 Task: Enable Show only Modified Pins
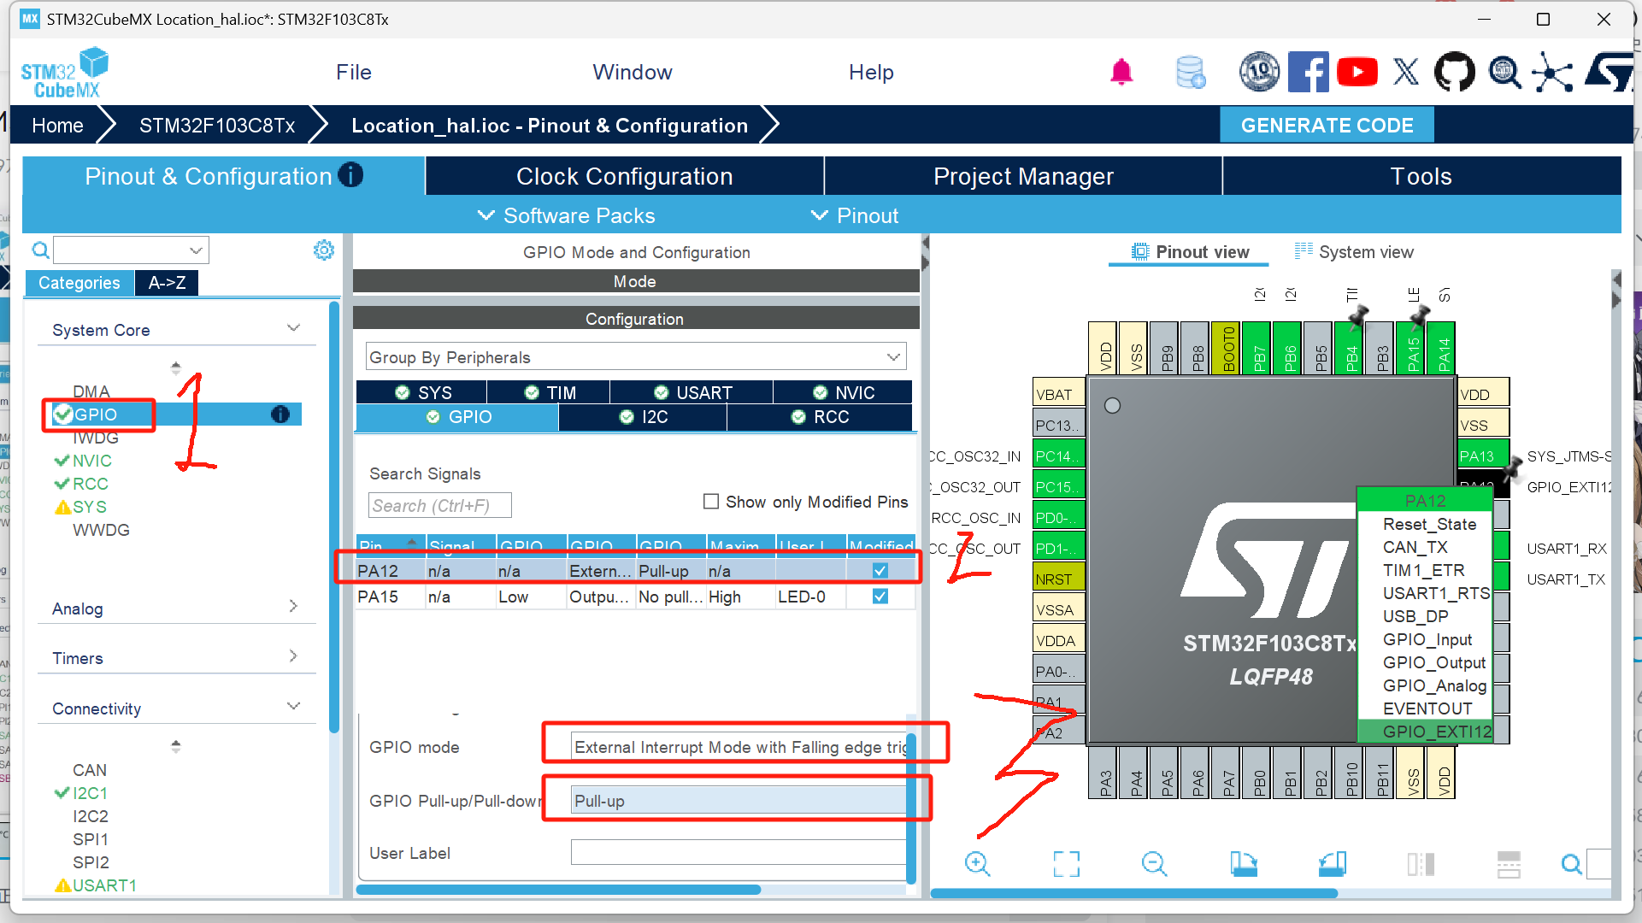coord(710,502)
